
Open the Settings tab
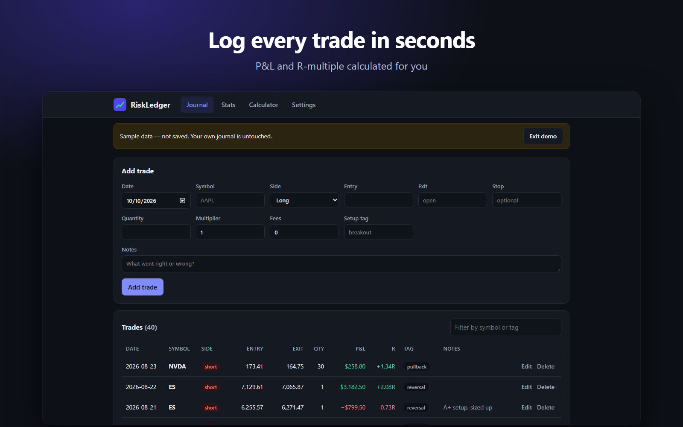[x=304, y=105]
